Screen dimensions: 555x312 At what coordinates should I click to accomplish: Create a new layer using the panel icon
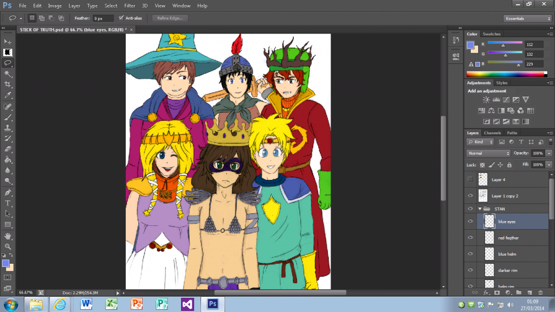tap(530, 292)
